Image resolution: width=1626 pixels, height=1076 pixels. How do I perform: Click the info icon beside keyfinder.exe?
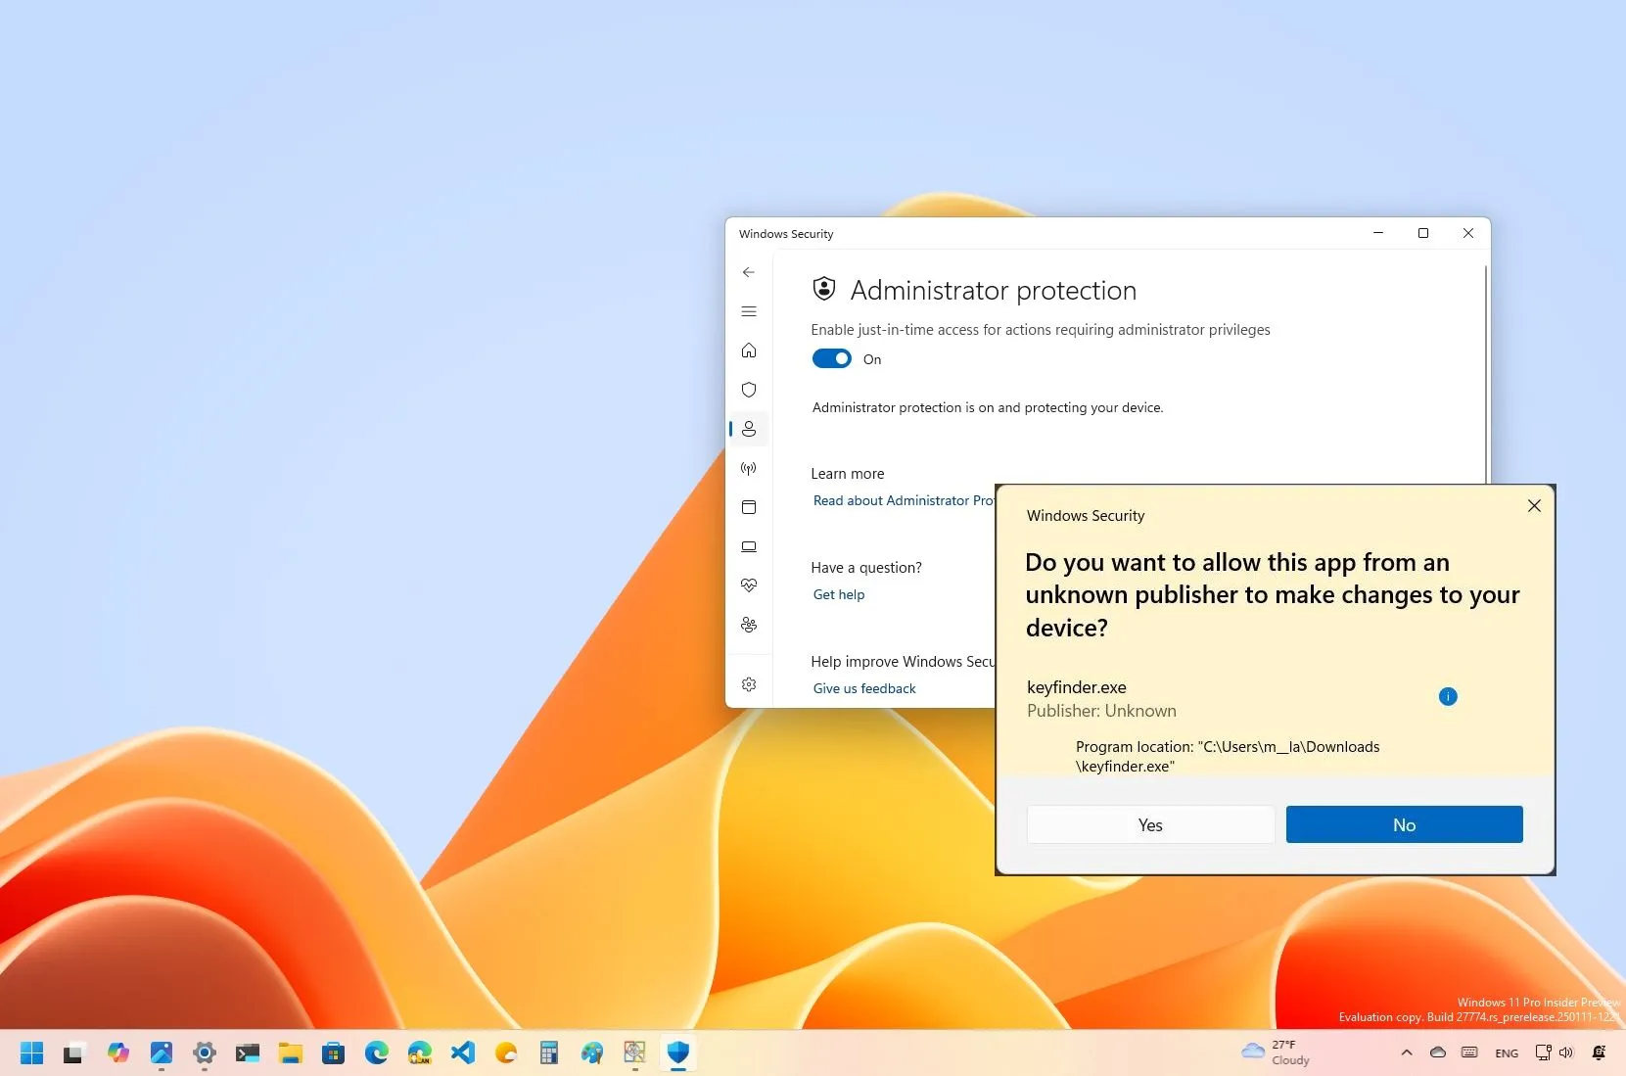point(1448,696)
